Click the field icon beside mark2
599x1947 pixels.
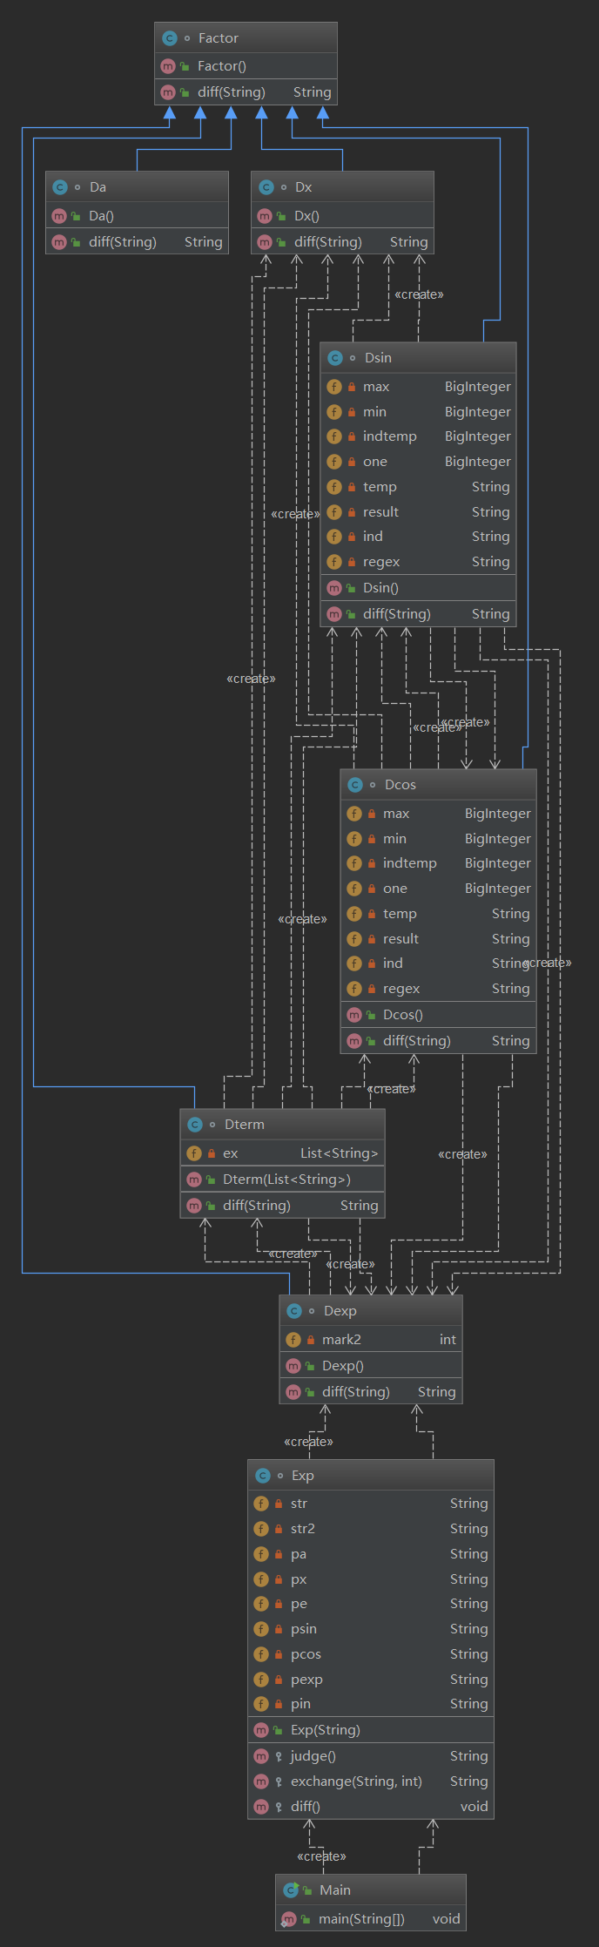point(293,1340)
